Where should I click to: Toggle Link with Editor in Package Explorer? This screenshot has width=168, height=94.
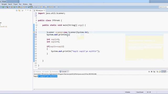pos(19,10)
